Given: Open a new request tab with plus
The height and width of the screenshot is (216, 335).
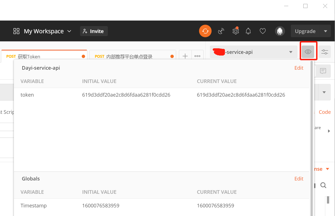Looking at the screenshot, I should click(185, 56).
